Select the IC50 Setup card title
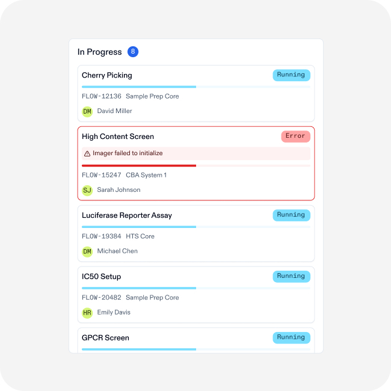Viewport: 391px width, 391px height. tap(102, 277)
